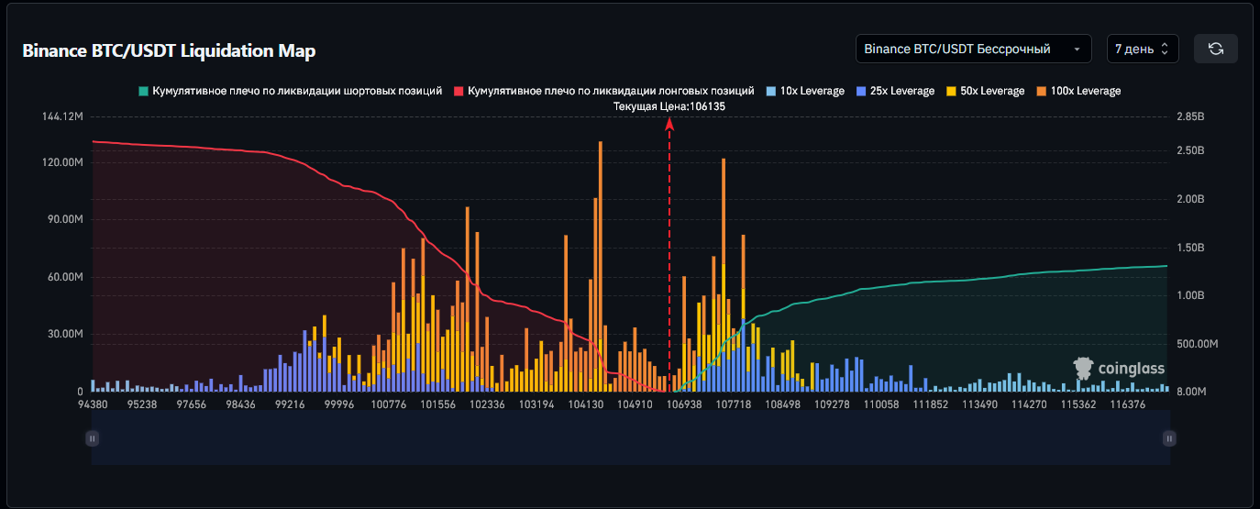The width and height of the screenshot is (1260, 509).
Task: Click the tallest orange bar near 104130
Action: (x=601, y=266)
